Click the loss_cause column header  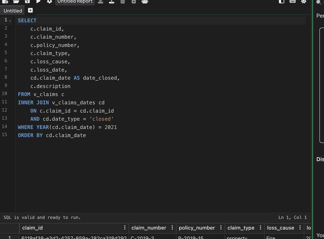click(x=281, y=228)
